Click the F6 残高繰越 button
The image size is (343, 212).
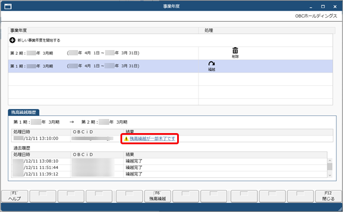pyautogui.click(x=158, y=196)
